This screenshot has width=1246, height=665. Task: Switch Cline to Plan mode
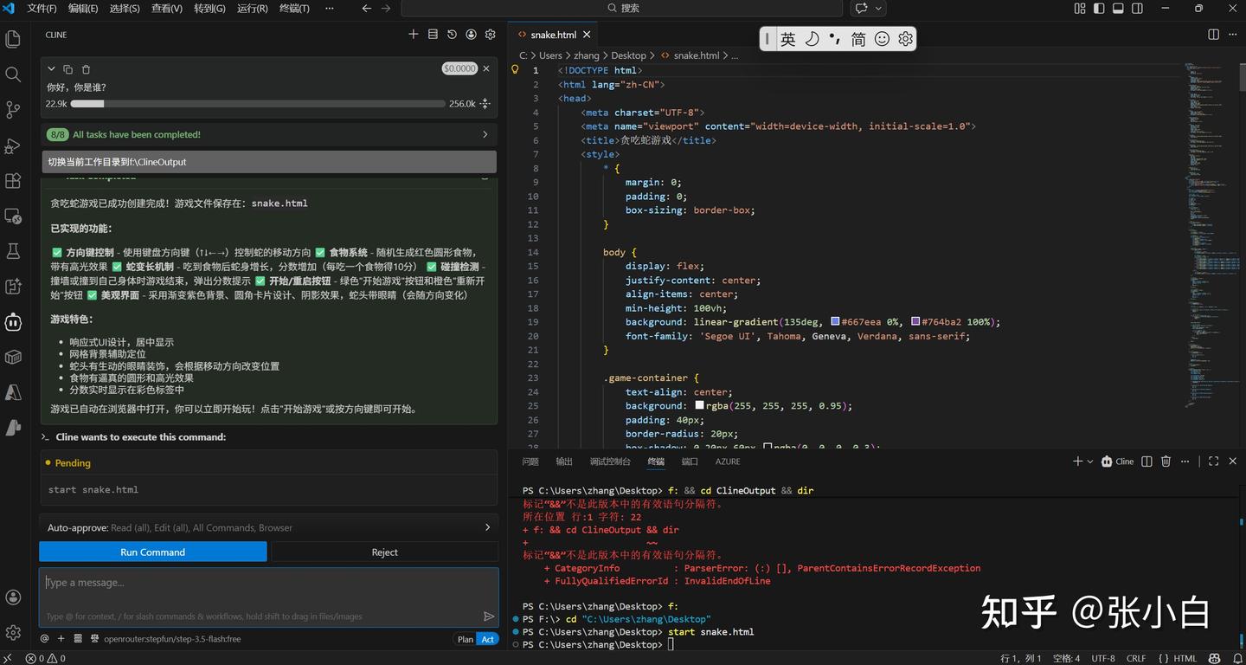pyautogui.click(x=466, y=639)
